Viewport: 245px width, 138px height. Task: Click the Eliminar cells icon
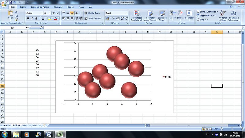181,13
